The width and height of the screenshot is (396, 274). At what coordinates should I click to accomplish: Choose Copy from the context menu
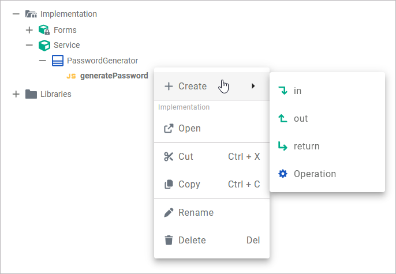[189, 185]
